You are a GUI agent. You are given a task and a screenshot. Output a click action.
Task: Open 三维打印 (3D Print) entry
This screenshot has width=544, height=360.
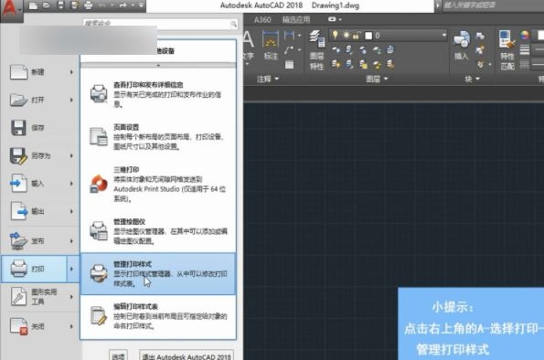point(158,184)
